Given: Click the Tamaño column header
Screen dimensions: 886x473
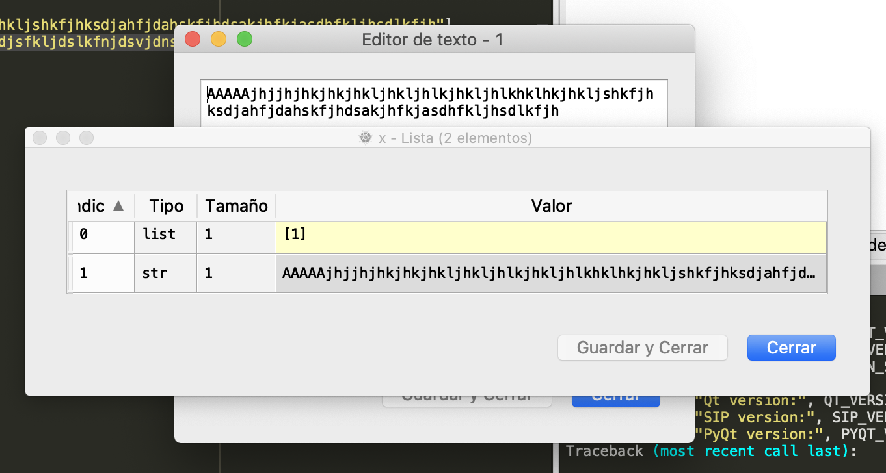Looking at the screenshot, I should tap(236, 206).
